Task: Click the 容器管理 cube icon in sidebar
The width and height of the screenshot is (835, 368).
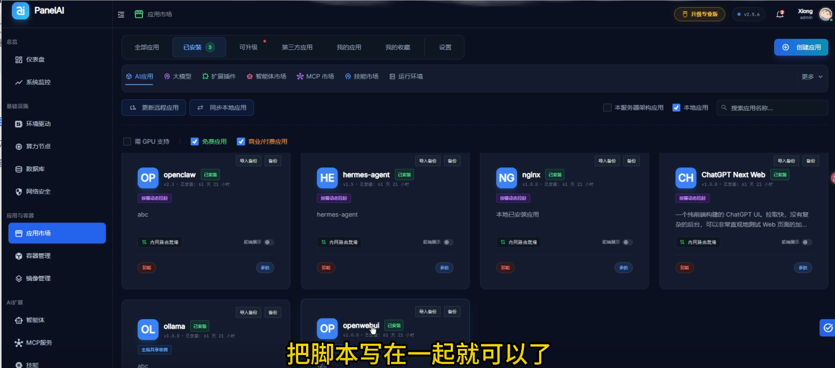Action: point(19,256)
